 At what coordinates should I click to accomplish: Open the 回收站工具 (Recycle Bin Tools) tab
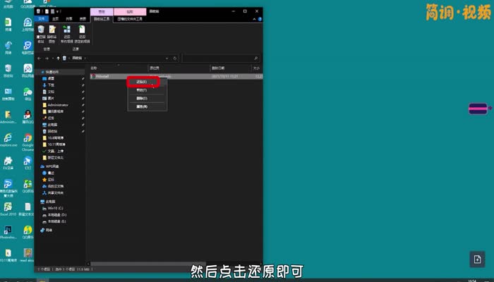point(103,19)
